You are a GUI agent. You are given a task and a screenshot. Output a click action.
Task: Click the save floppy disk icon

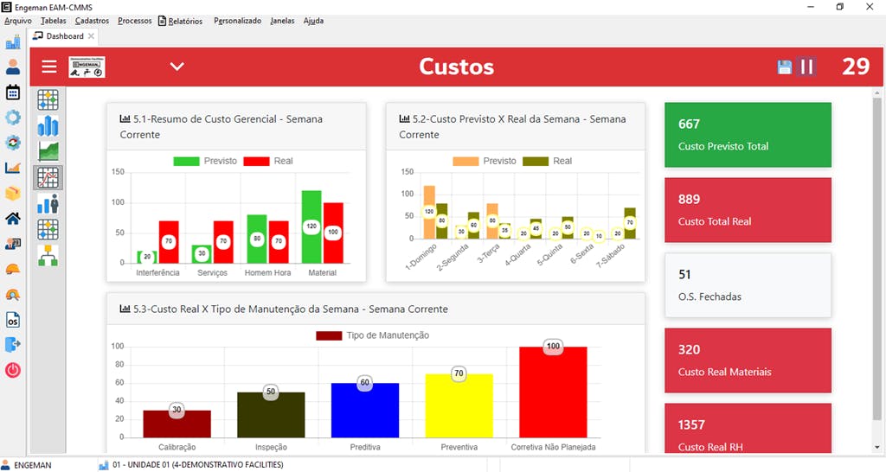(784, 67)
